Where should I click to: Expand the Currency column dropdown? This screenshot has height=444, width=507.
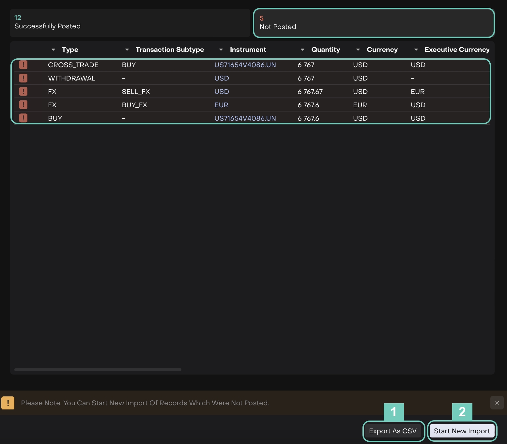[x=358, y=50]
